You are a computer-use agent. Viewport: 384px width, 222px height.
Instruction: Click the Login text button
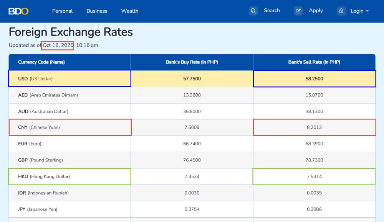click(357, 11)
